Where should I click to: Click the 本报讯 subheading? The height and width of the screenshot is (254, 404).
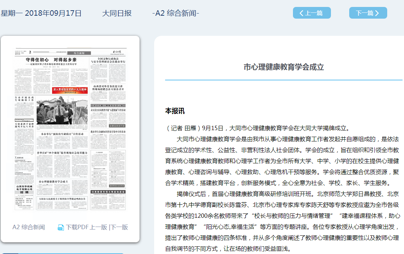(x=175, y=111)
